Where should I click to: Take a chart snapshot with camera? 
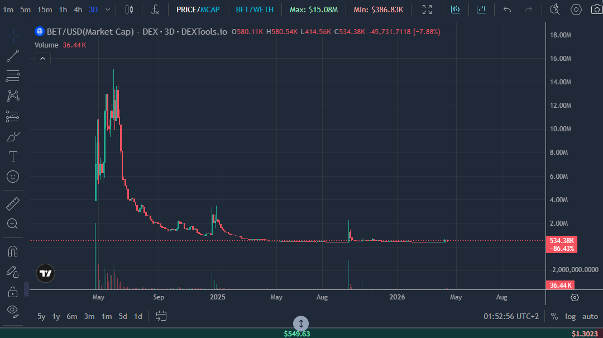596,9
